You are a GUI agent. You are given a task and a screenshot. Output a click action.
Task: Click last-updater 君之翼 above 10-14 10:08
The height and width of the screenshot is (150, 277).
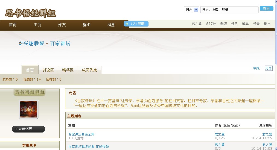(267, 145)
